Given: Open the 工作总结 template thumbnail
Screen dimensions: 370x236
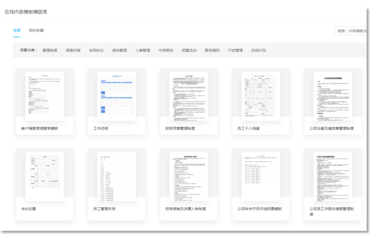Looking at the screenshot, I should click(117, 96).
